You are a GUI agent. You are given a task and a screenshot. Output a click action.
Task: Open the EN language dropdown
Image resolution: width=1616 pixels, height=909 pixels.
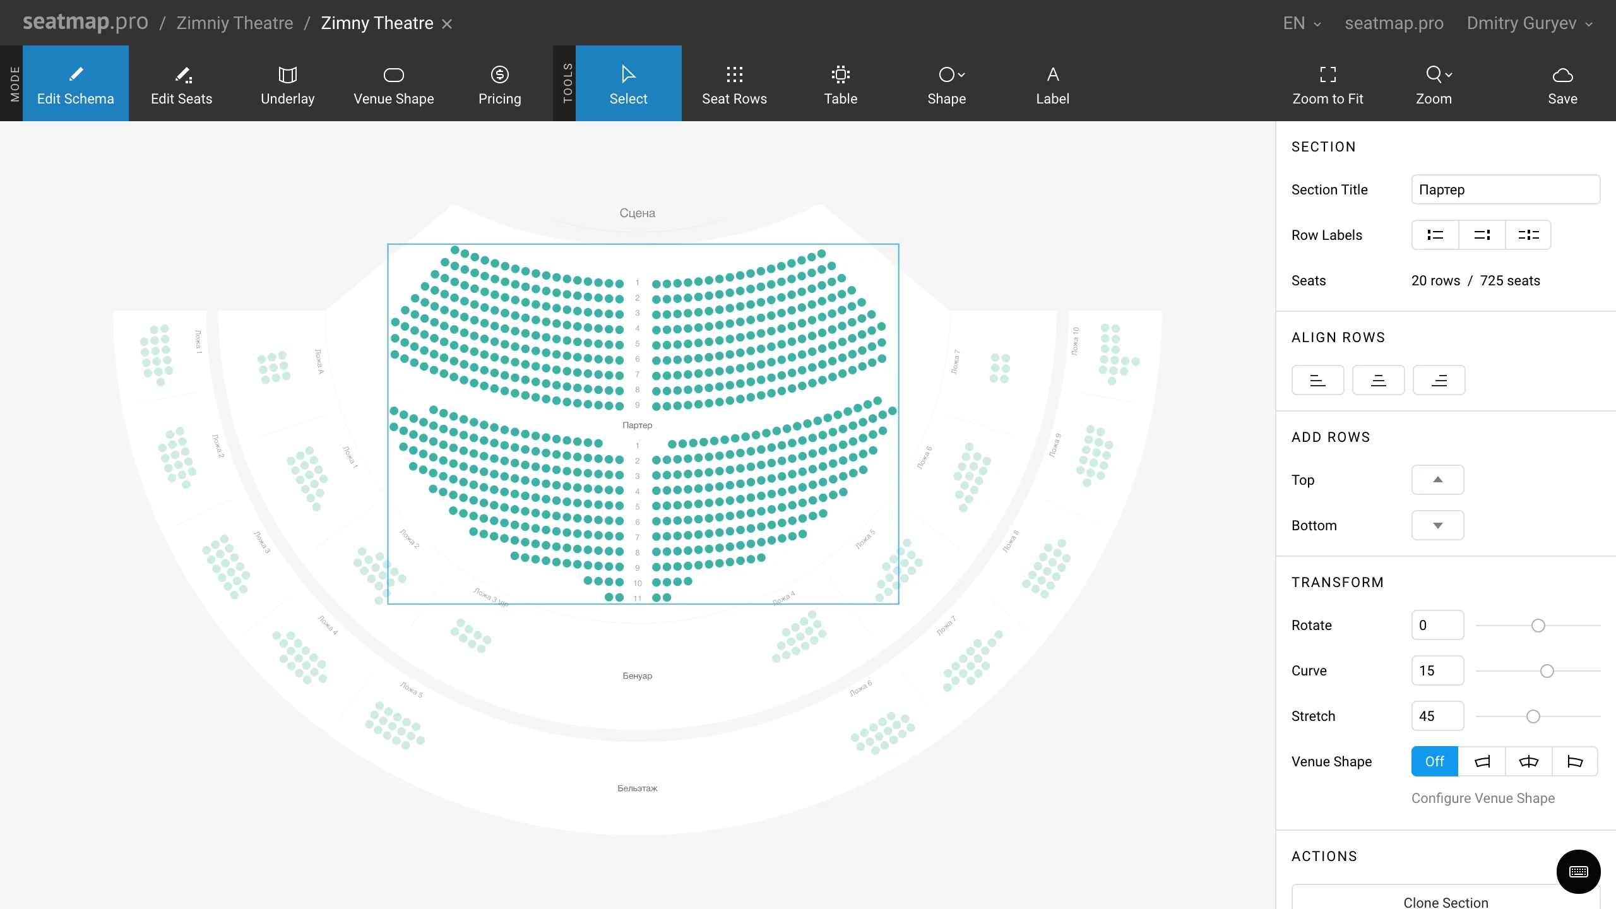1302,23
